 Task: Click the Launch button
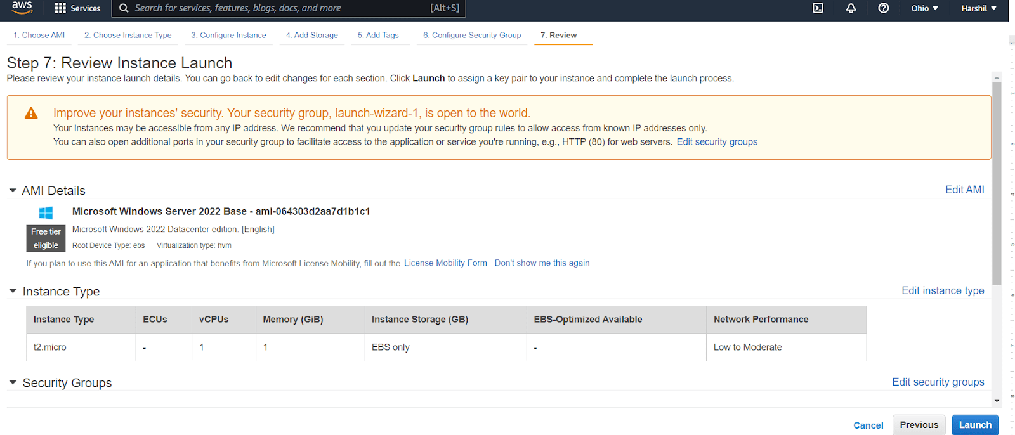pyautogui.click(x=974, y=425)
